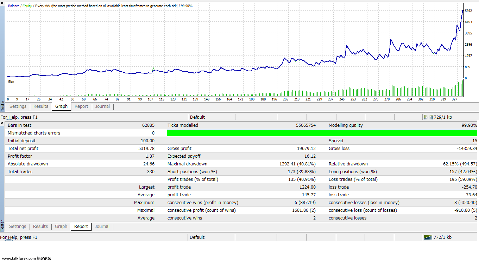This screenshot has height=262, width=504.
Task: Click the green modelling quality bar
Action: pyautogui.click(x=322, y=133)
